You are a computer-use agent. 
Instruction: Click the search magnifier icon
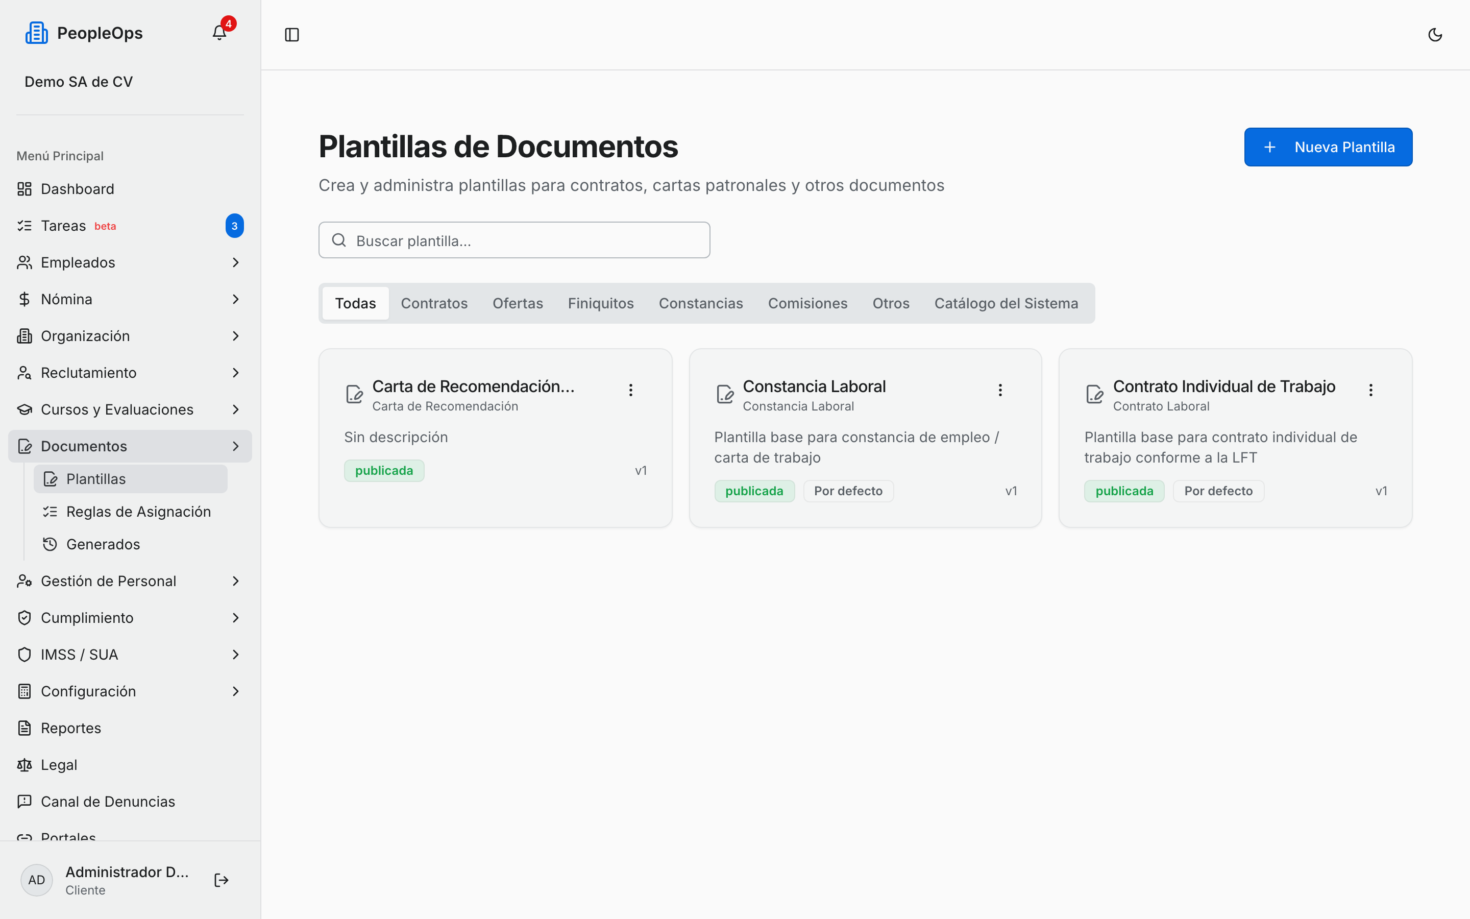[x=339, y=240]
